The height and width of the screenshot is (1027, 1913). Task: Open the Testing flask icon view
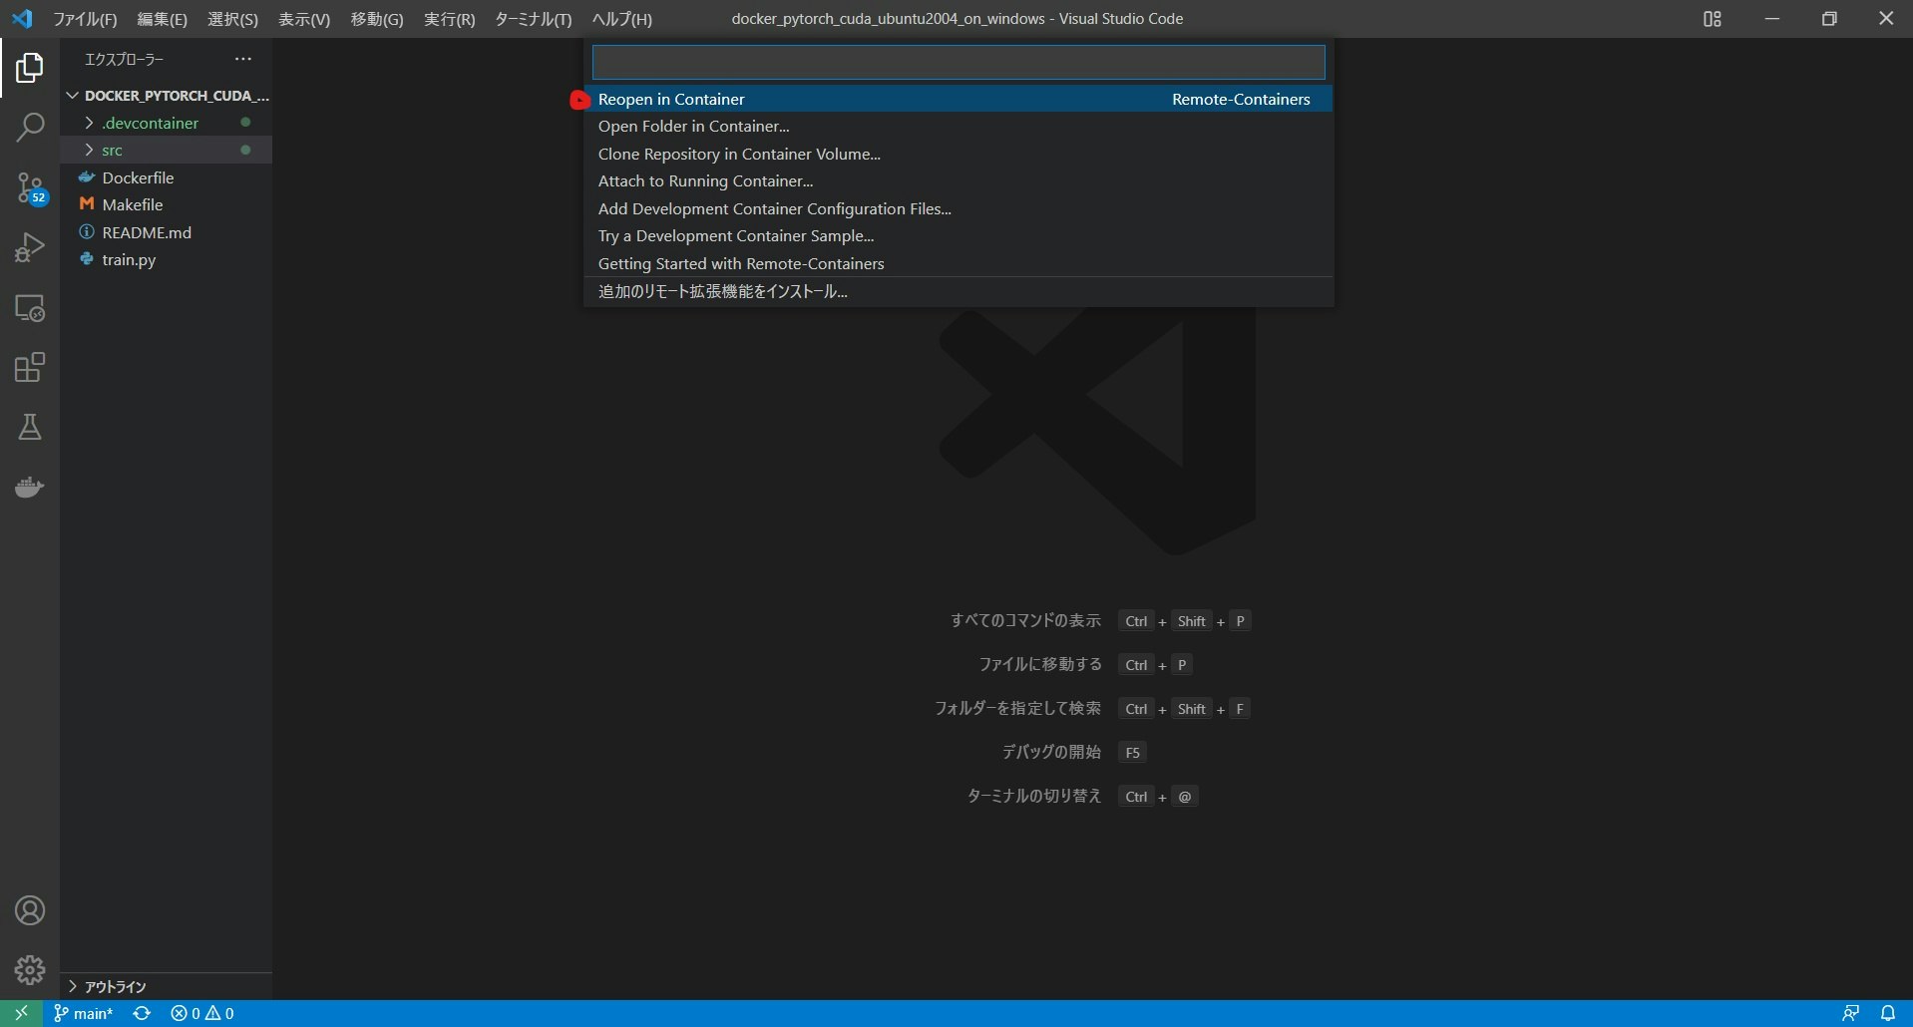(x=30, y=428)
